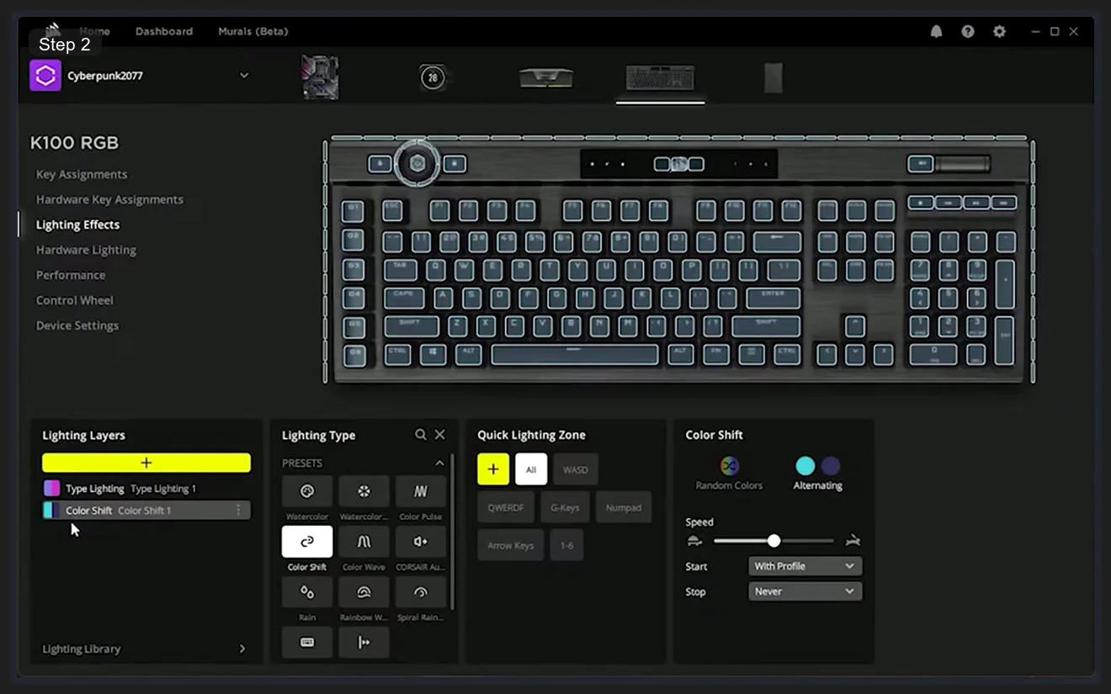Screen dimensions: 1111x694
Task: Open search in the Lighting Type panel
Action: coord(420,434)
